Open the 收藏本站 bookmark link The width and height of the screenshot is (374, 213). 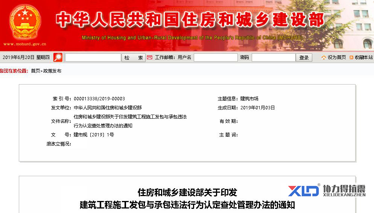point(363,57)
